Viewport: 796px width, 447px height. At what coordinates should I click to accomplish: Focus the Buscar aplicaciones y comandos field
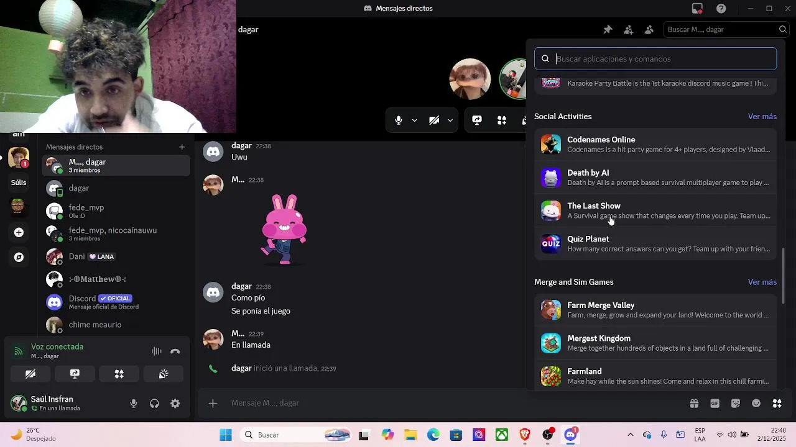(x=655, y=59)
